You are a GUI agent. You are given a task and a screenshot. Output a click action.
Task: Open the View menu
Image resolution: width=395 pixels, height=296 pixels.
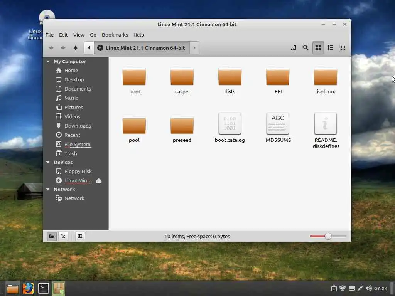79,35
